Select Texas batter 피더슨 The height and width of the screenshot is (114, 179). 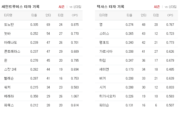pos(104,105)
